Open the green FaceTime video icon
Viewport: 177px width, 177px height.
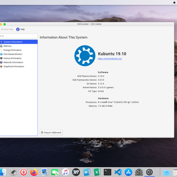pos(55,172)
